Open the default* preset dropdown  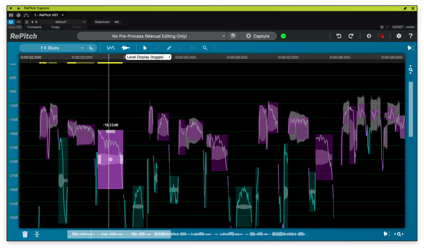63,22
